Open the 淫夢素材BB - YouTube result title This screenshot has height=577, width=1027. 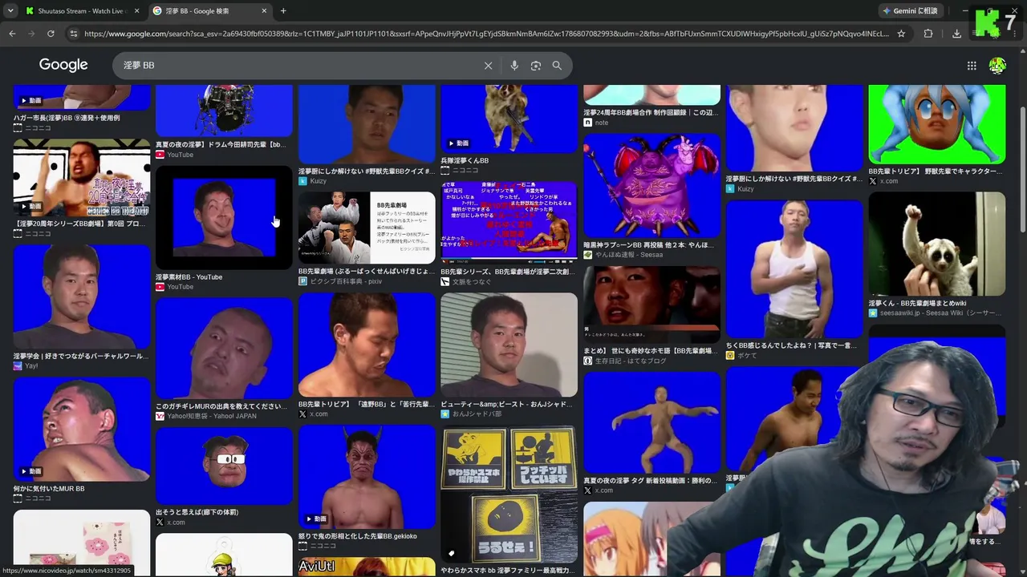[x=189, y=277]
